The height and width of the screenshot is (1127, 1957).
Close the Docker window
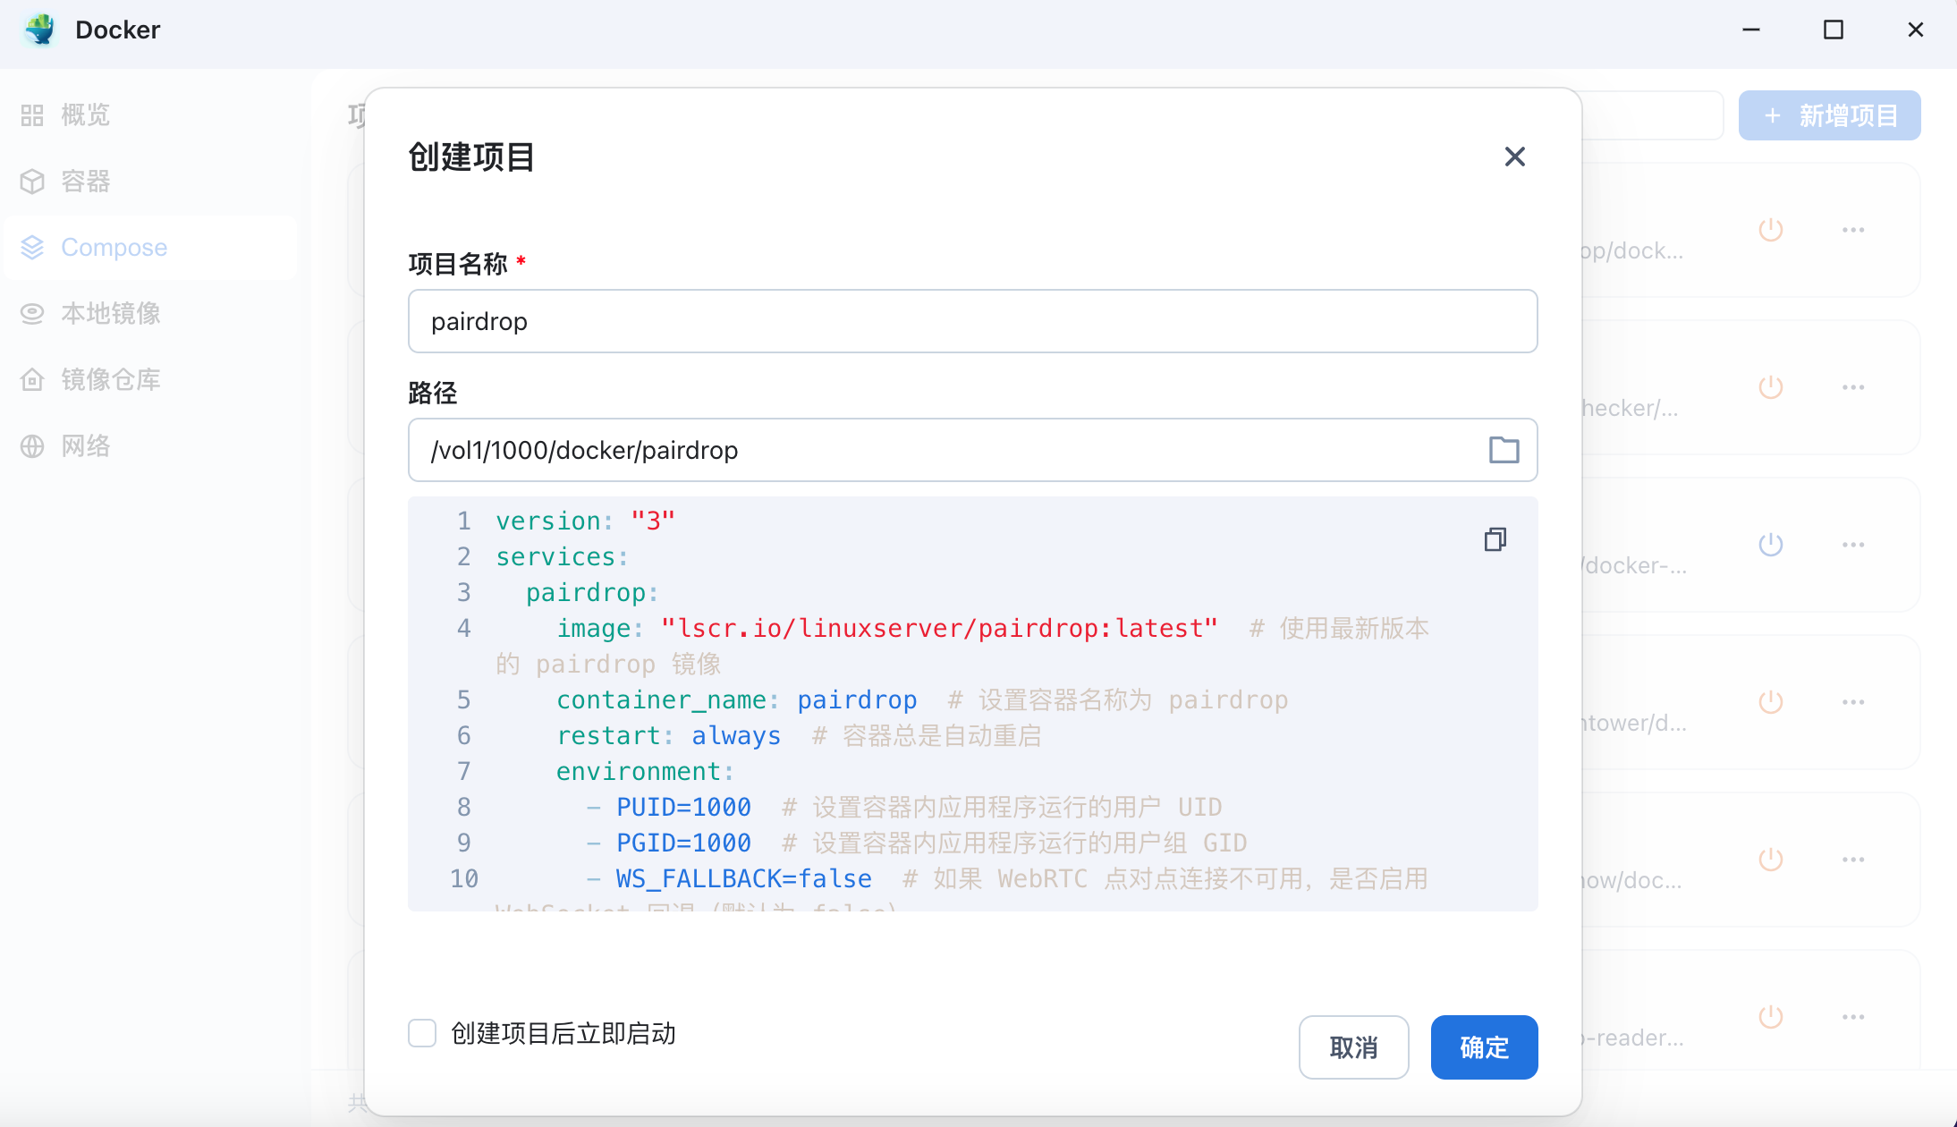coord(1915,30)
